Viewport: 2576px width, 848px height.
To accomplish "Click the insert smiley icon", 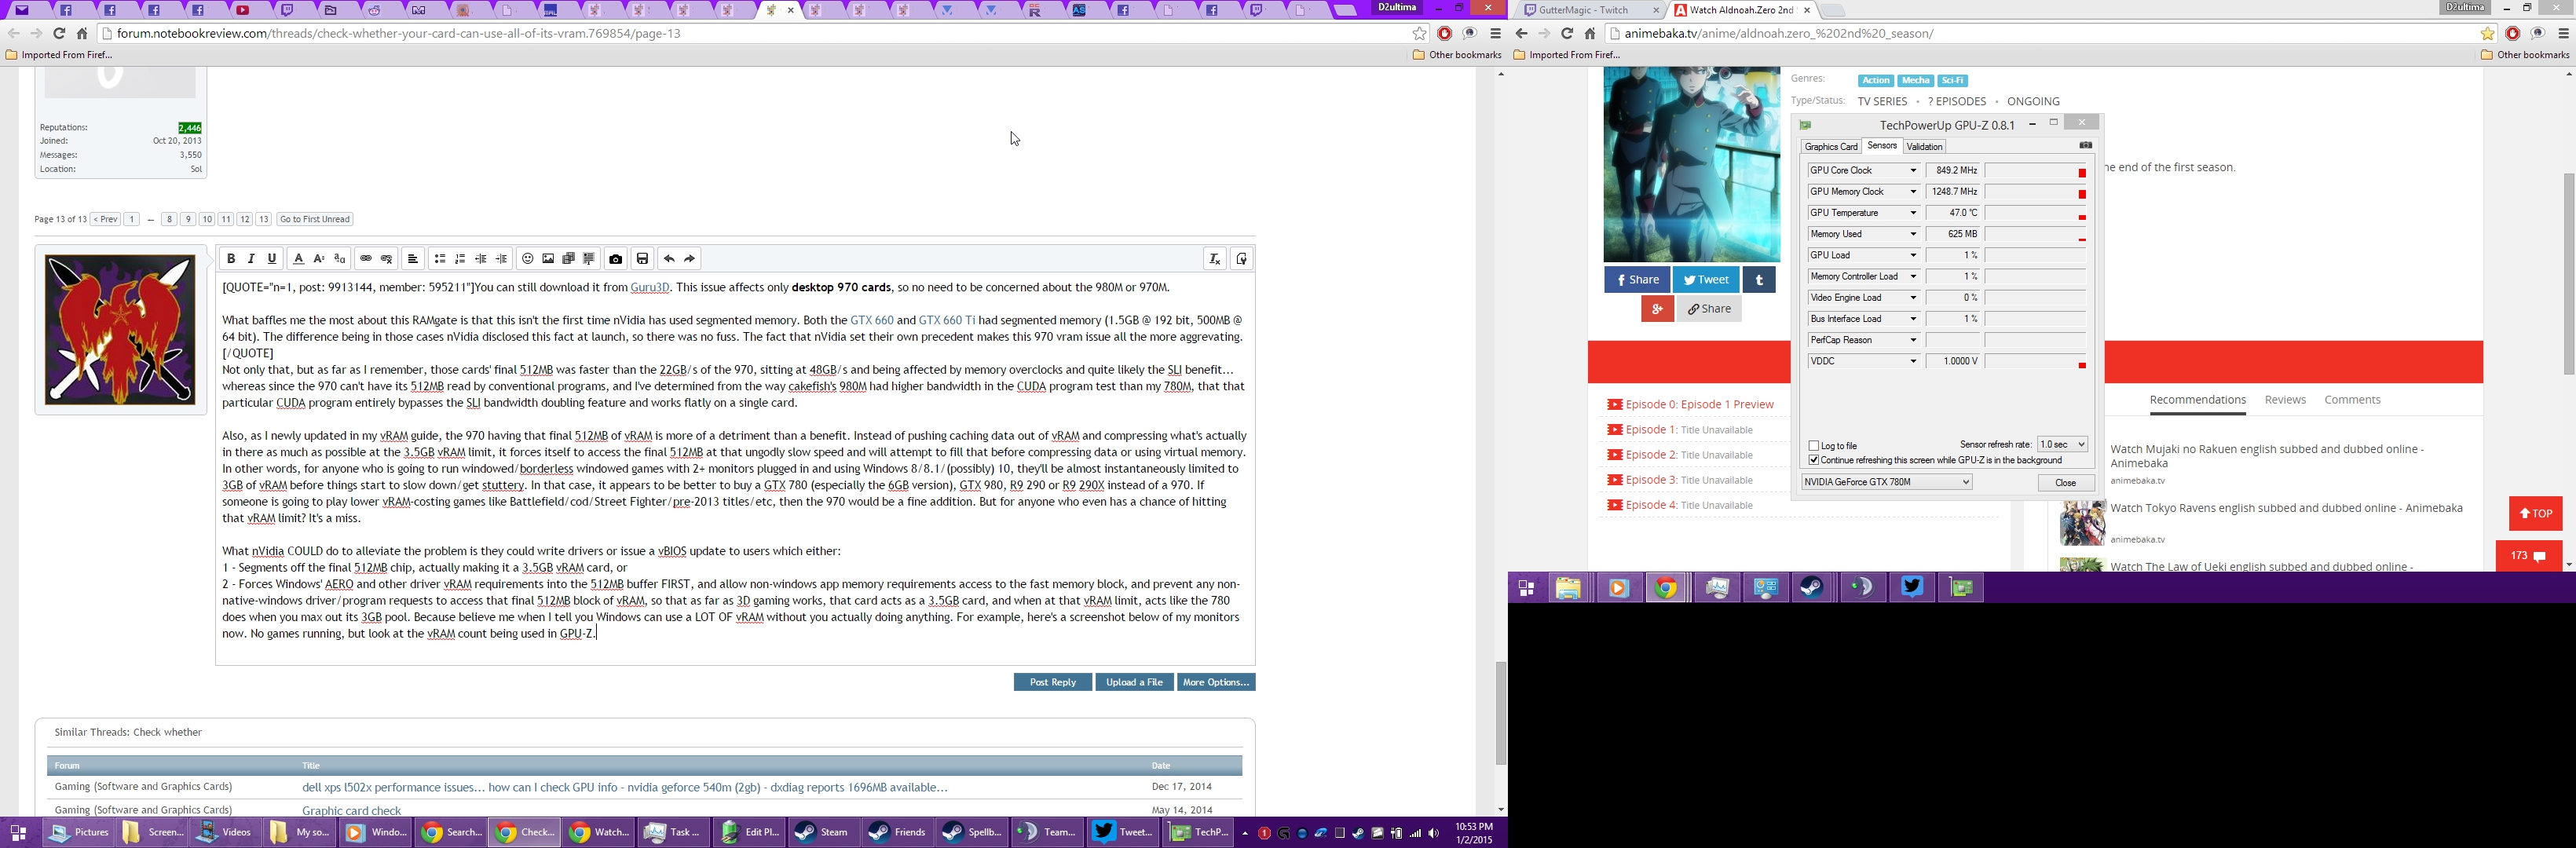I will (527, 259).
